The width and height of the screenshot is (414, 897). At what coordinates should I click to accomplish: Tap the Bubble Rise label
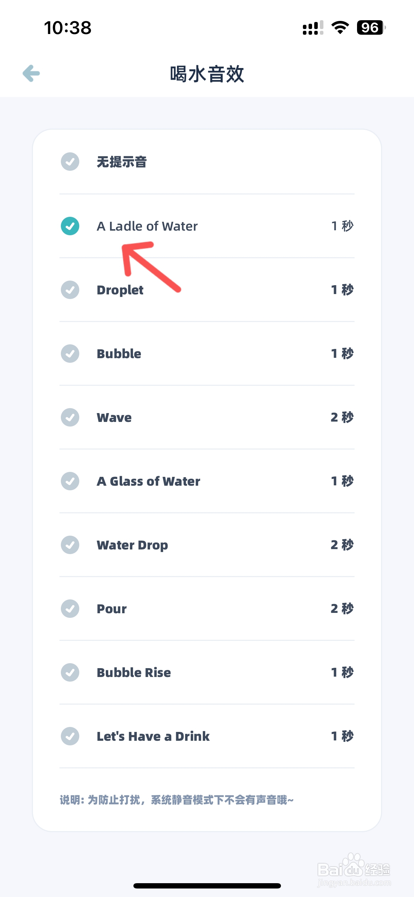[134, 673]
